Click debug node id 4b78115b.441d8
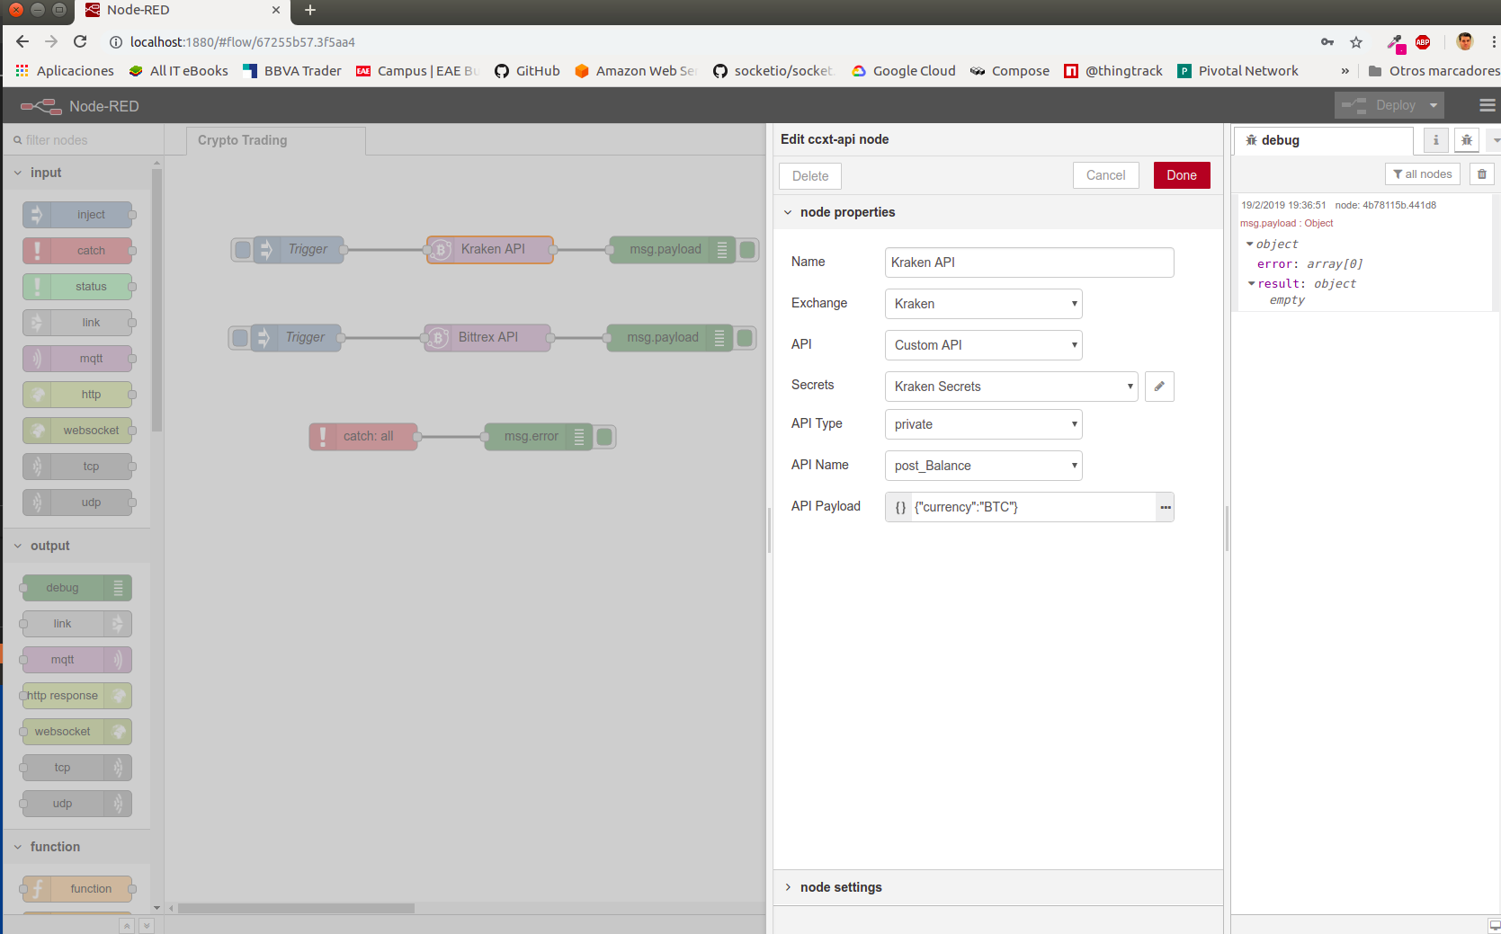The image size is (1501, 934). (1385, 205)
